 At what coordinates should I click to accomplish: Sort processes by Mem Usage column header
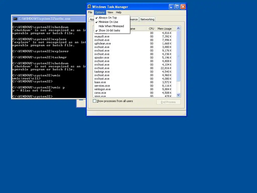click(x=164, y=29)
